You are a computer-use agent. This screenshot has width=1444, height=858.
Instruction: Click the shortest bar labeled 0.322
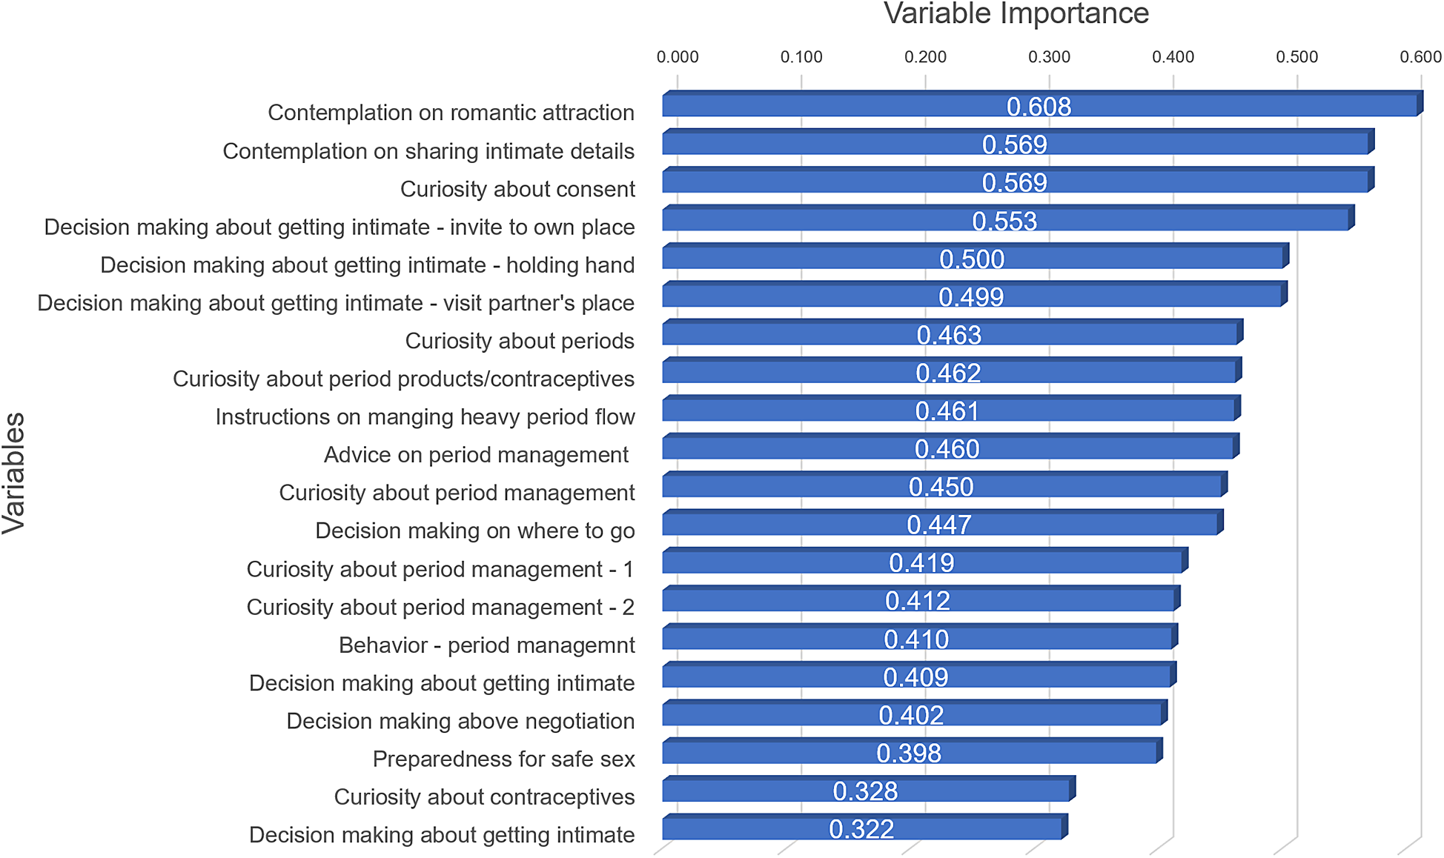pos(861,829)
